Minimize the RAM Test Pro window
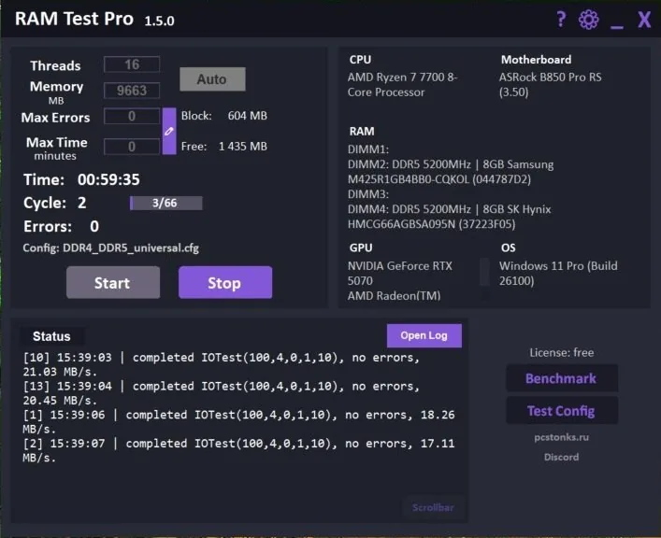 pos(617,27)
